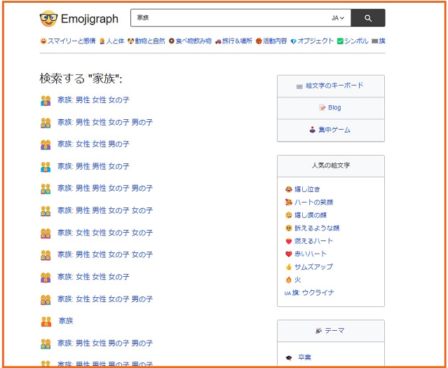Click the 火 fire emoji icon
This screenshot has height=368, width=448.
[x=288, y=280]
